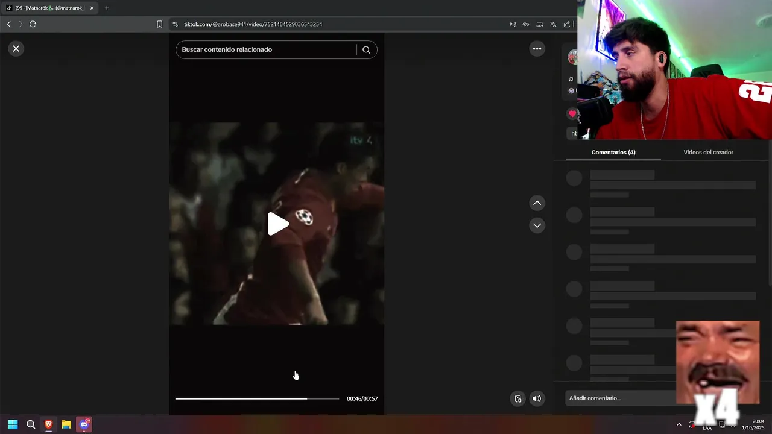The width and height of the screenshot is (772, 434).
Task: Seek on the video progress bar
Action: point(258,398)
